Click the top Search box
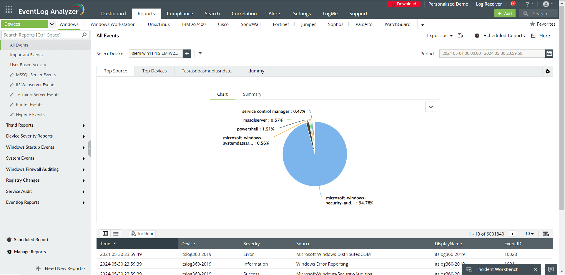The width and height of the screenshot is (565, 275). (539, 14)
